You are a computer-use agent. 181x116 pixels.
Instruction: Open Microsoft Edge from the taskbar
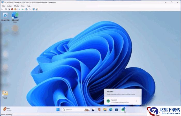pyautogui.click(x=111, y=110)
